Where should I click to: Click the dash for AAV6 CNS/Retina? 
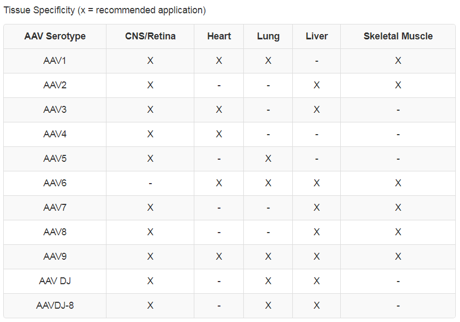[x=150, y=184]
